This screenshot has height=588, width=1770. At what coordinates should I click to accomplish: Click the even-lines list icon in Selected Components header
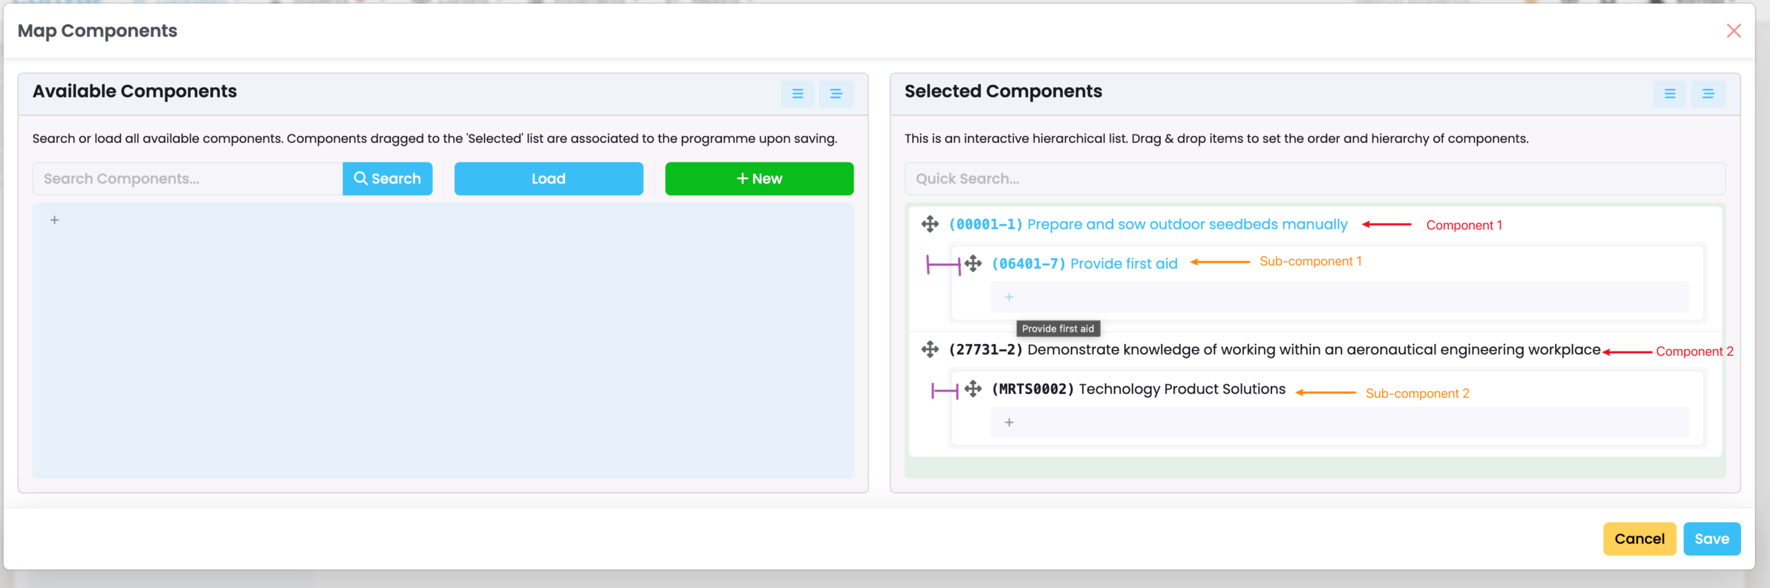click(x=1669, y=94)
